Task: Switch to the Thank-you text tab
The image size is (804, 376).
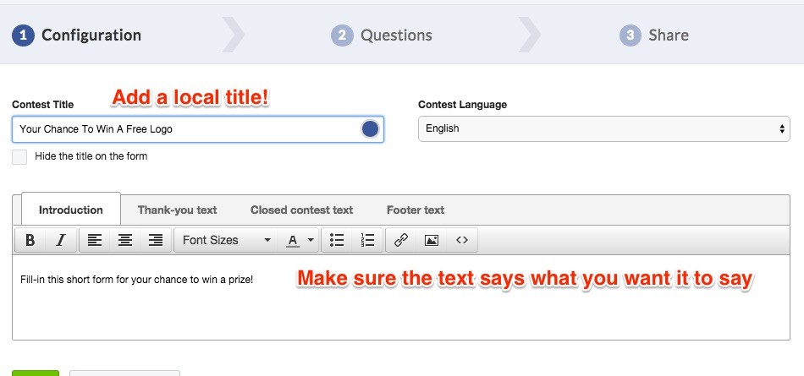Action: coord(178,210)
